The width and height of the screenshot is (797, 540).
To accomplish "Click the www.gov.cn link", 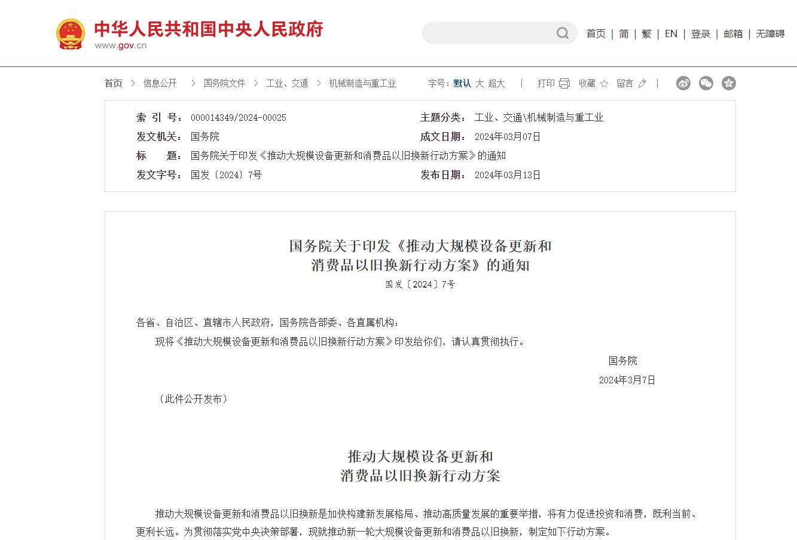I will pyautogui.click(x=123, y=44).
